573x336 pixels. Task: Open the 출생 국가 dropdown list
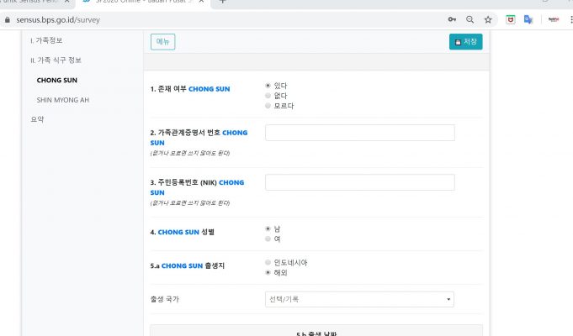pyautogui.click(x=359, y=299)
